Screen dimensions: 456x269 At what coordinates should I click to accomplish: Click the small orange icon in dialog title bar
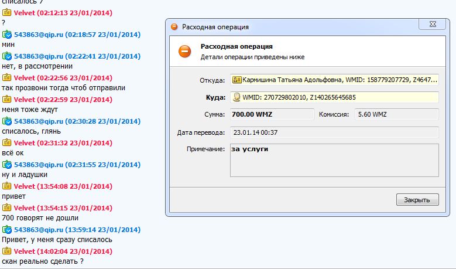point(174,27)
